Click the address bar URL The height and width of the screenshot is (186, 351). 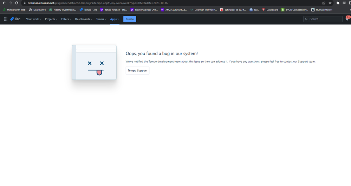click(x=98, y=3)
